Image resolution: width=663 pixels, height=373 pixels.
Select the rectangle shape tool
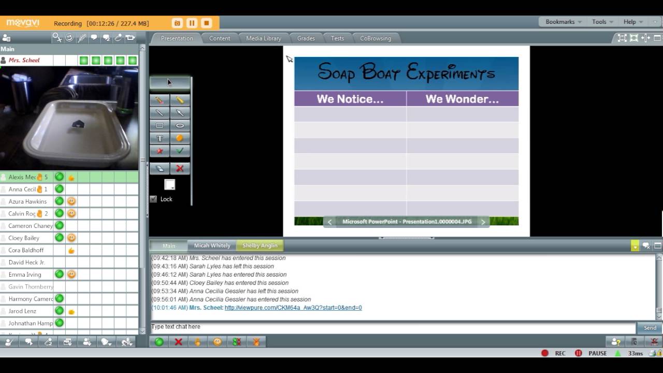pos(160,125)
